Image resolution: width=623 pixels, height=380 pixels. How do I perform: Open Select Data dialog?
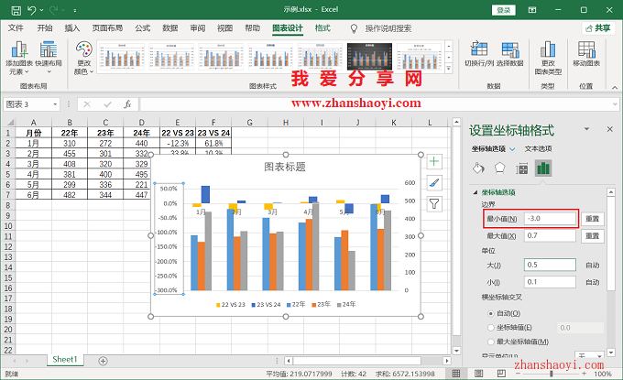coord(510,54)
